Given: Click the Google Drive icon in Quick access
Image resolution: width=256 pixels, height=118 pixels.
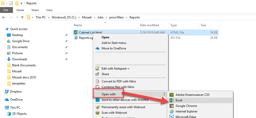Looking at the screenshot, I should (9, 41).
